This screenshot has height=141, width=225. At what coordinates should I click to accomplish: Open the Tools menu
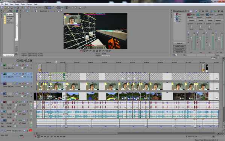pyautogui.click(x=23, y=4)
